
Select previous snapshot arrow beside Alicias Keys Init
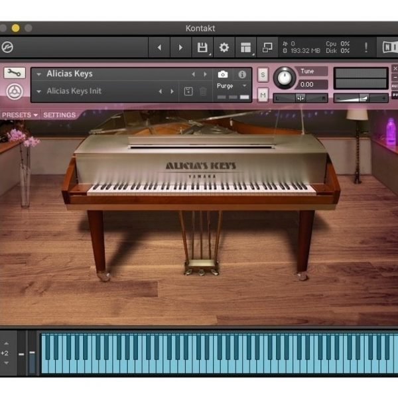161,92
